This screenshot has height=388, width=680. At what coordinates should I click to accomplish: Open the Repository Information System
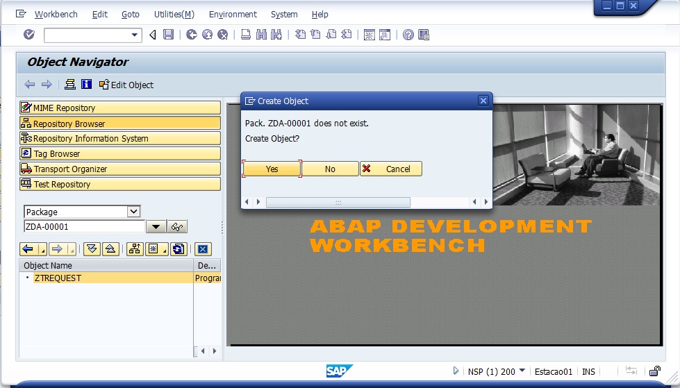[119, 138]
